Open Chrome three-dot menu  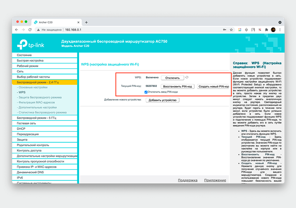coord(280,30)
